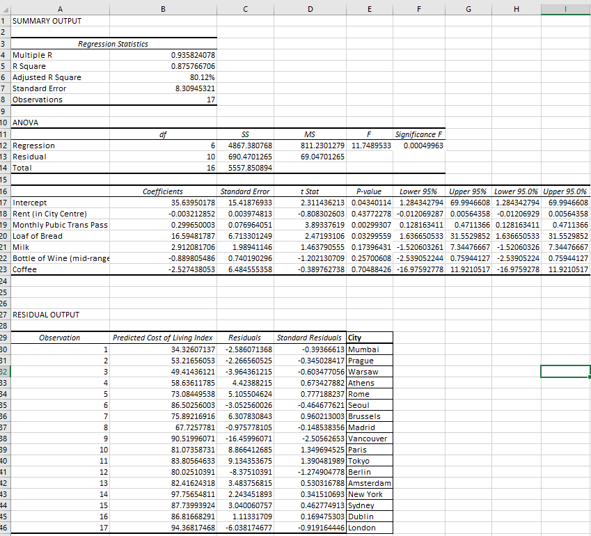591x536 pixels.
Task: Select the Mumbai city cell
Action: (x=370, y=349)
